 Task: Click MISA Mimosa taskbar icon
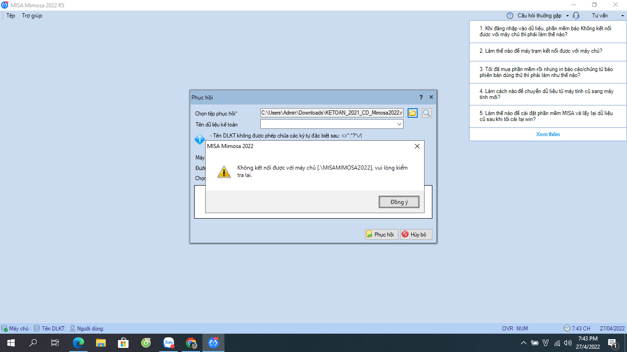click(x=213, y=342)
